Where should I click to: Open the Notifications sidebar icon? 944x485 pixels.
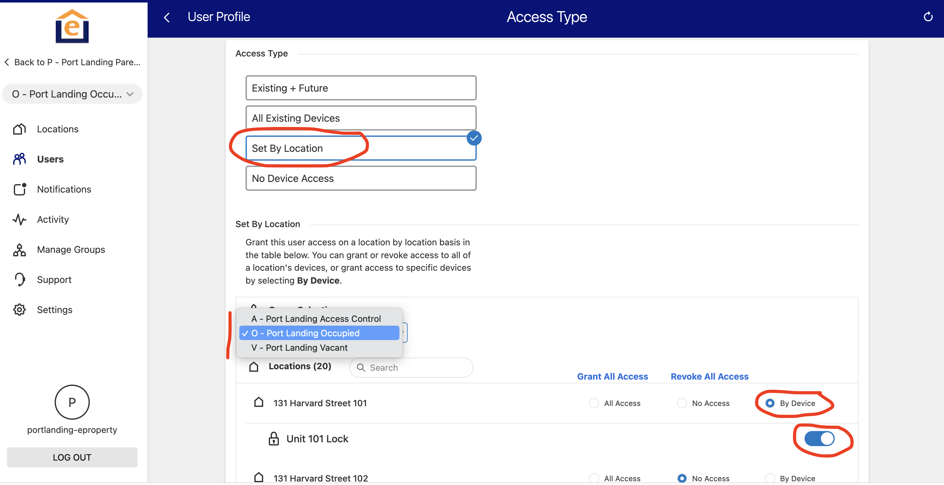[x=19, y=189]
